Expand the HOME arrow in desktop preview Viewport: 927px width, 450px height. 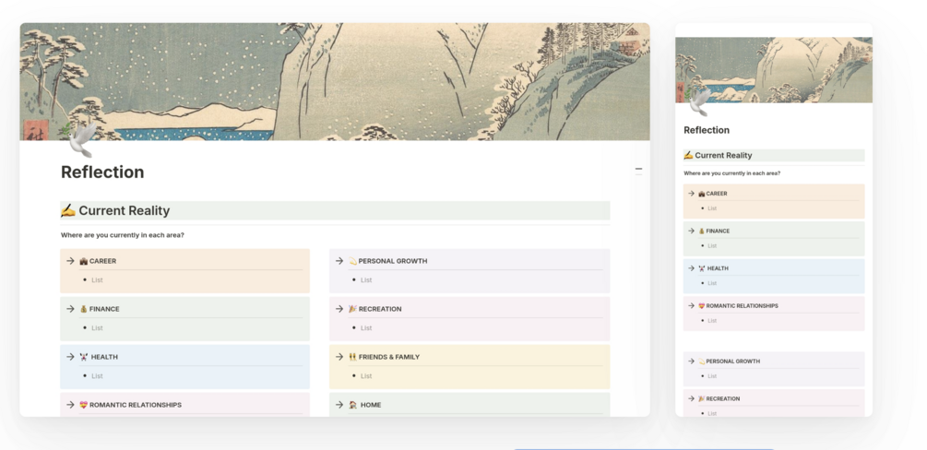339,405
